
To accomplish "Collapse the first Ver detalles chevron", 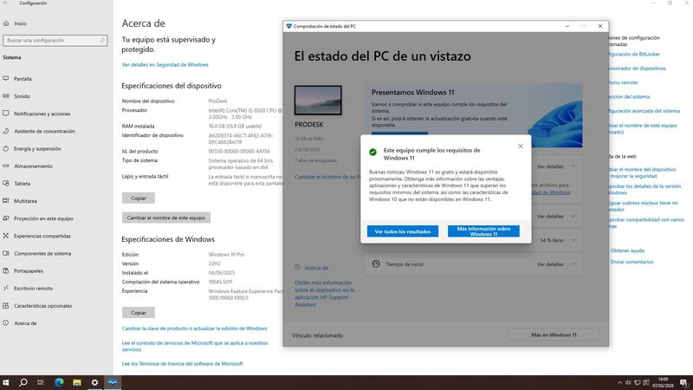I will click(573, 166).
